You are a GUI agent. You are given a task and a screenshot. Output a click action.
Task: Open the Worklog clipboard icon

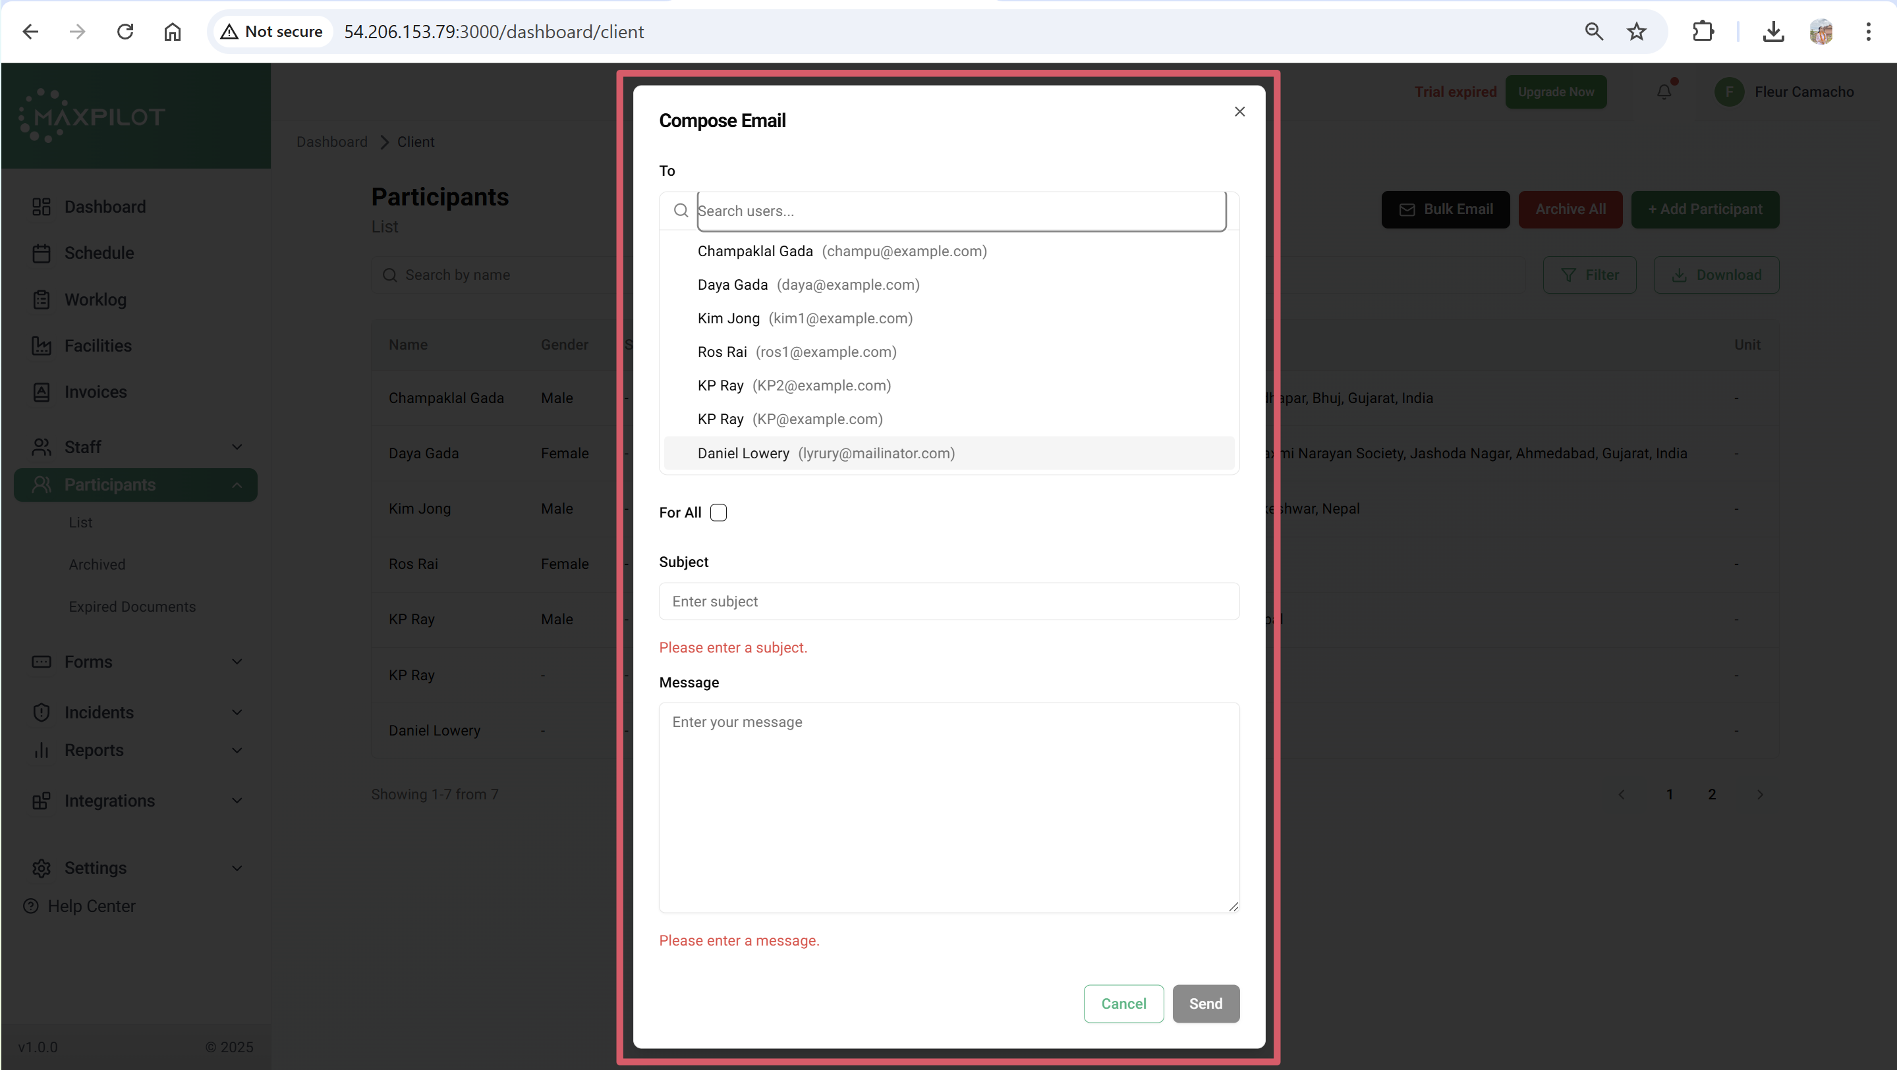[42, 300]
